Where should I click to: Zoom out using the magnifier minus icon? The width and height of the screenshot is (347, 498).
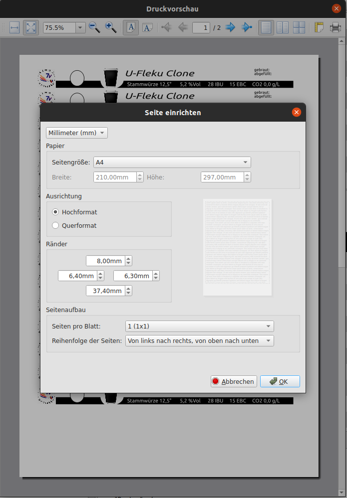94,27
